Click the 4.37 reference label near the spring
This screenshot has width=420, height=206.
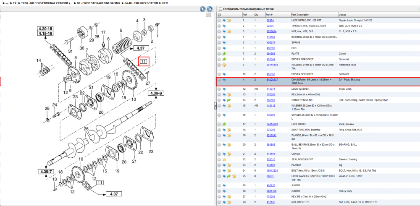coord(140,48)
